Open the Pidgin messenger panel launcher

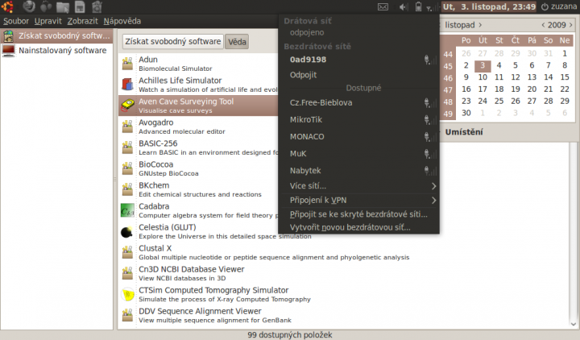[46, 6]
